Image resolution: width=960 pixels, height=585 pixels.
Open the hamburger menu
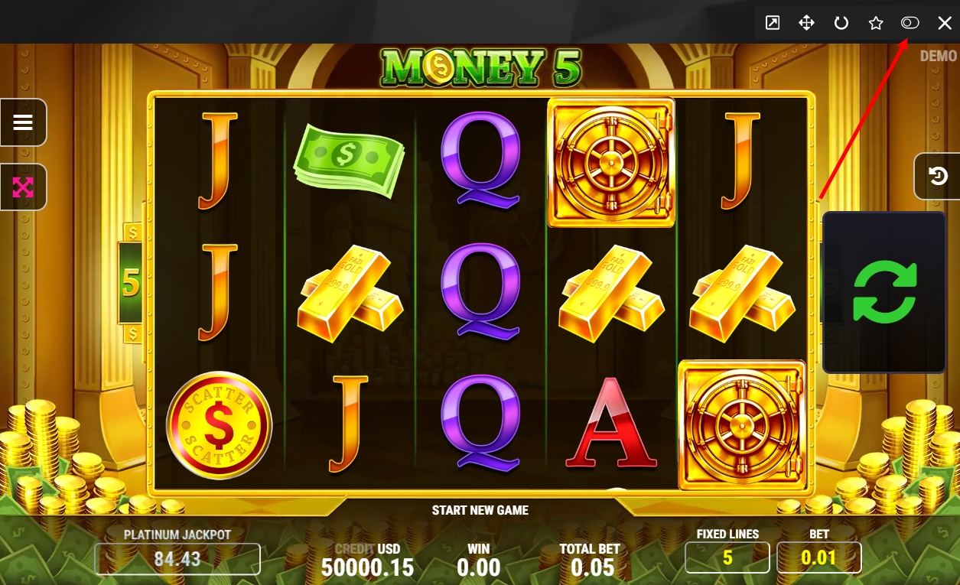click(x=23, y=122)
